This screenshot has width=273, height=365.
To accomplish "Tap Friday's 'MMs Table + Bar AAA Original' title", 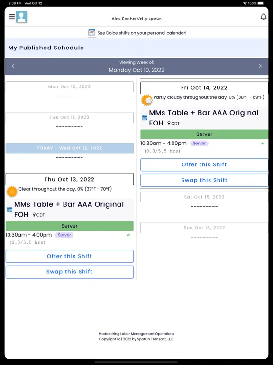I will point(204,113).
